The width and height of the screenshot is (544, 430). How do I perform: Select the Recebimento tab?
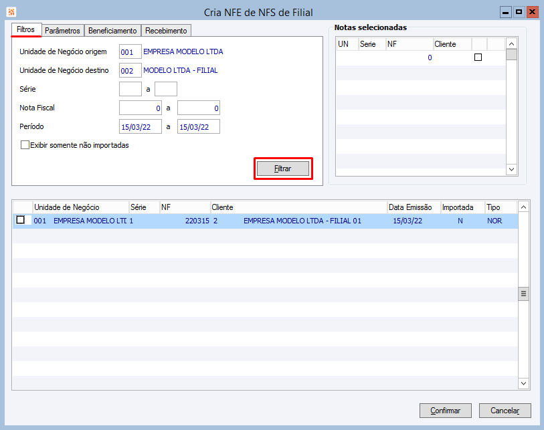(x=166, y=31)
